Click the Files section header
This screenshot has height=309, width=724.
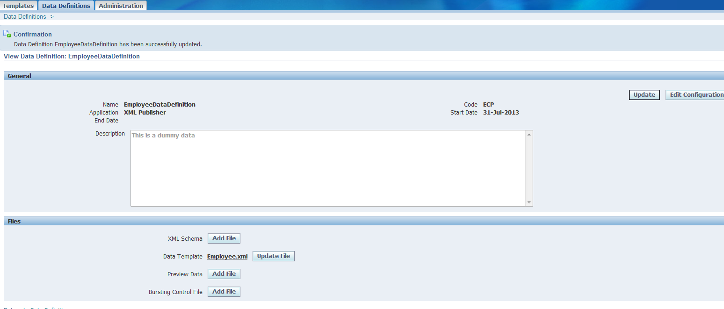pos(14,221)
